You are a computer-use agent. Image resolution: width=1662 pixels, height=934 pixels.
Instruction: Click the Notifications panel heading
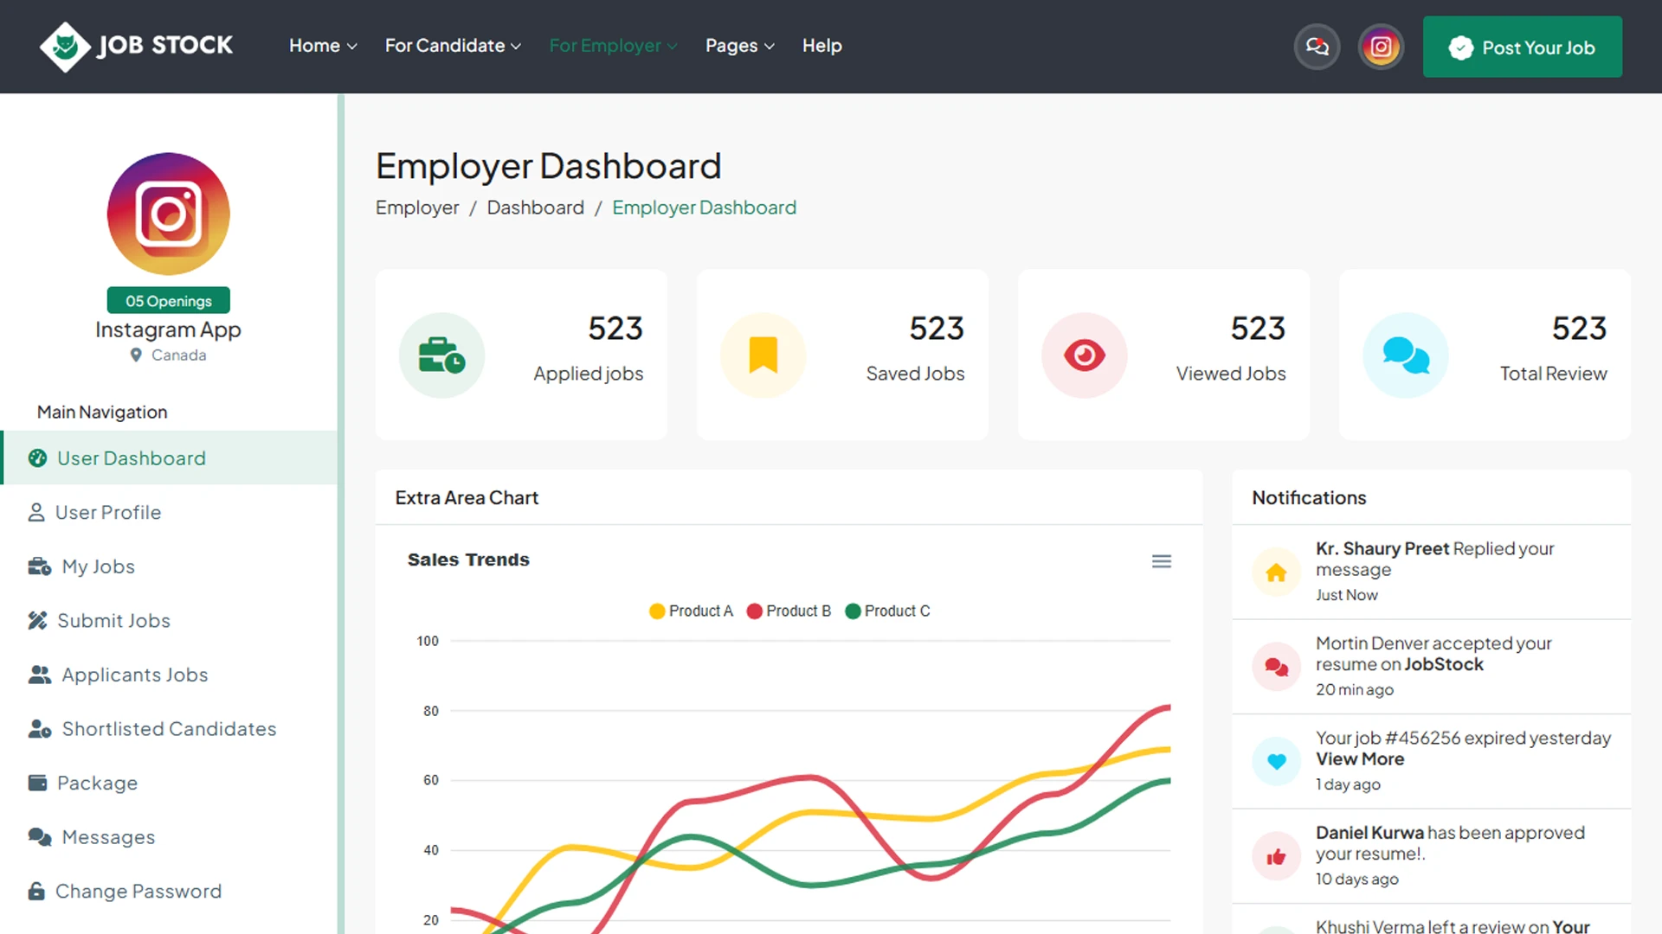tap(1309, 498)
